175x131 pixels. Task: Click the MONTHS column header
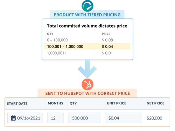55,103
